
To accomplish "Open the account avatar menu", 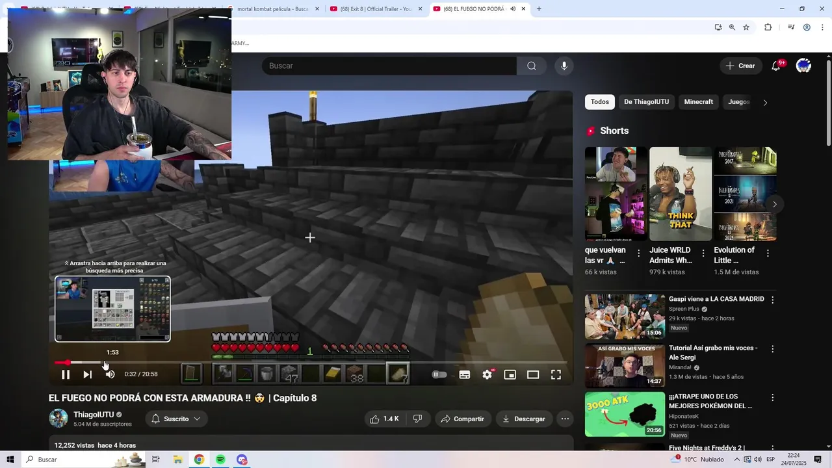I will (x=804, y=66).
